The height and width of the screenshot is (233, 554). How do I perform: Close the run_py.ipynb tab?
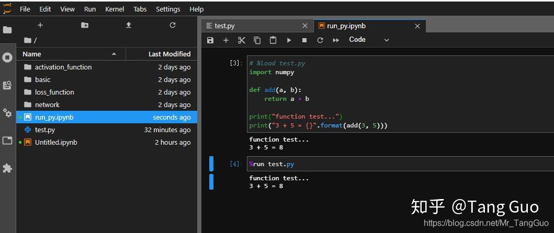pos(417,26)
